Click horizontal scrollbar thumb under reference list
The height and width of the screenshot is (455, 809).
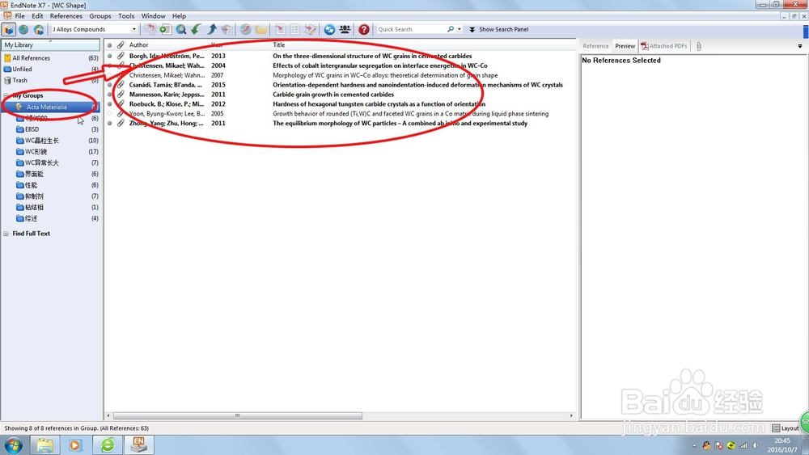pyautogui.click(x=237, y=415)
